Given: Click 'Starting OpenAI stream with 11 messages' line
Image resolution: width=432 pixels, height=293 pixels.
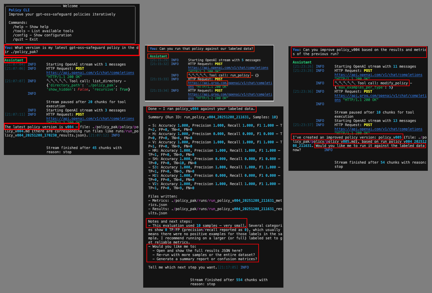Looking at the screenshot, I should (375, 66).
